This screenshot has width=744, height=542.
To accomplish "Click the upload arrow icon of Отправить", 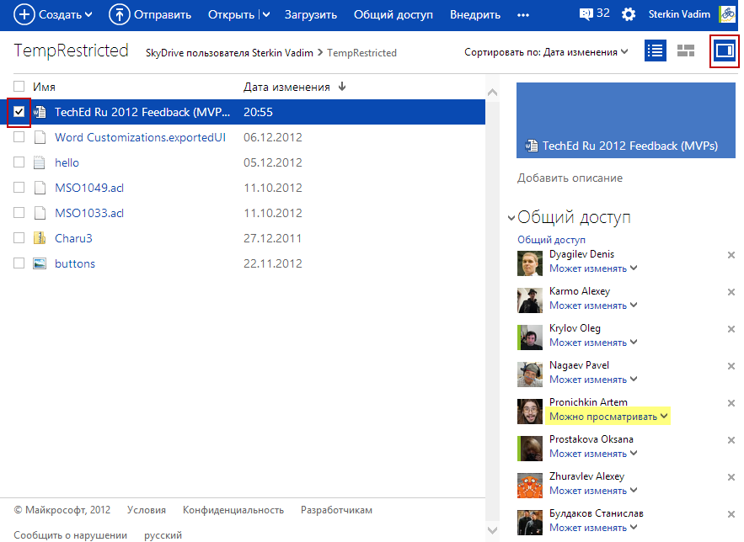I will 119,14.
